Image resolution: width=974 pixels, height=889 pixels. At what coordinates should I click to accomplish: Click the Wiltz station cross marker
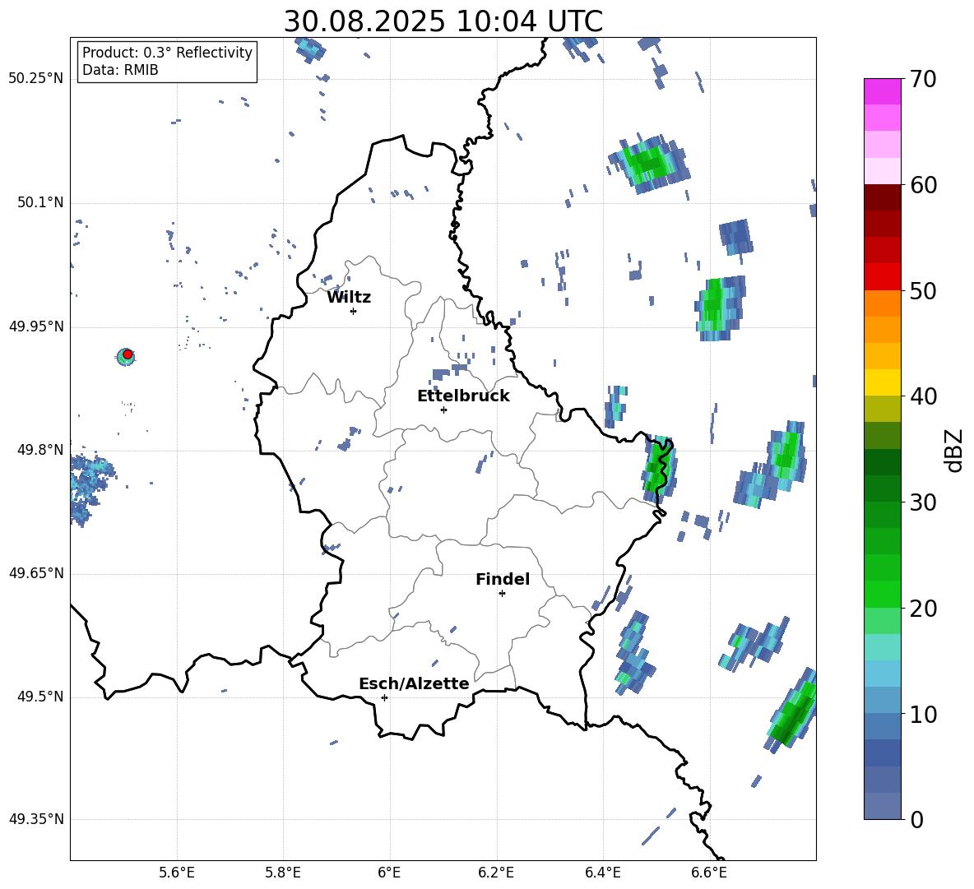[x=354, y=311]
